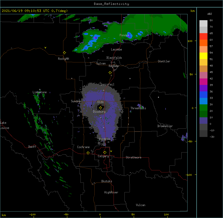
Task: Pick the purple 36–39 dBZ legend swatch
Action: [203, 88]
